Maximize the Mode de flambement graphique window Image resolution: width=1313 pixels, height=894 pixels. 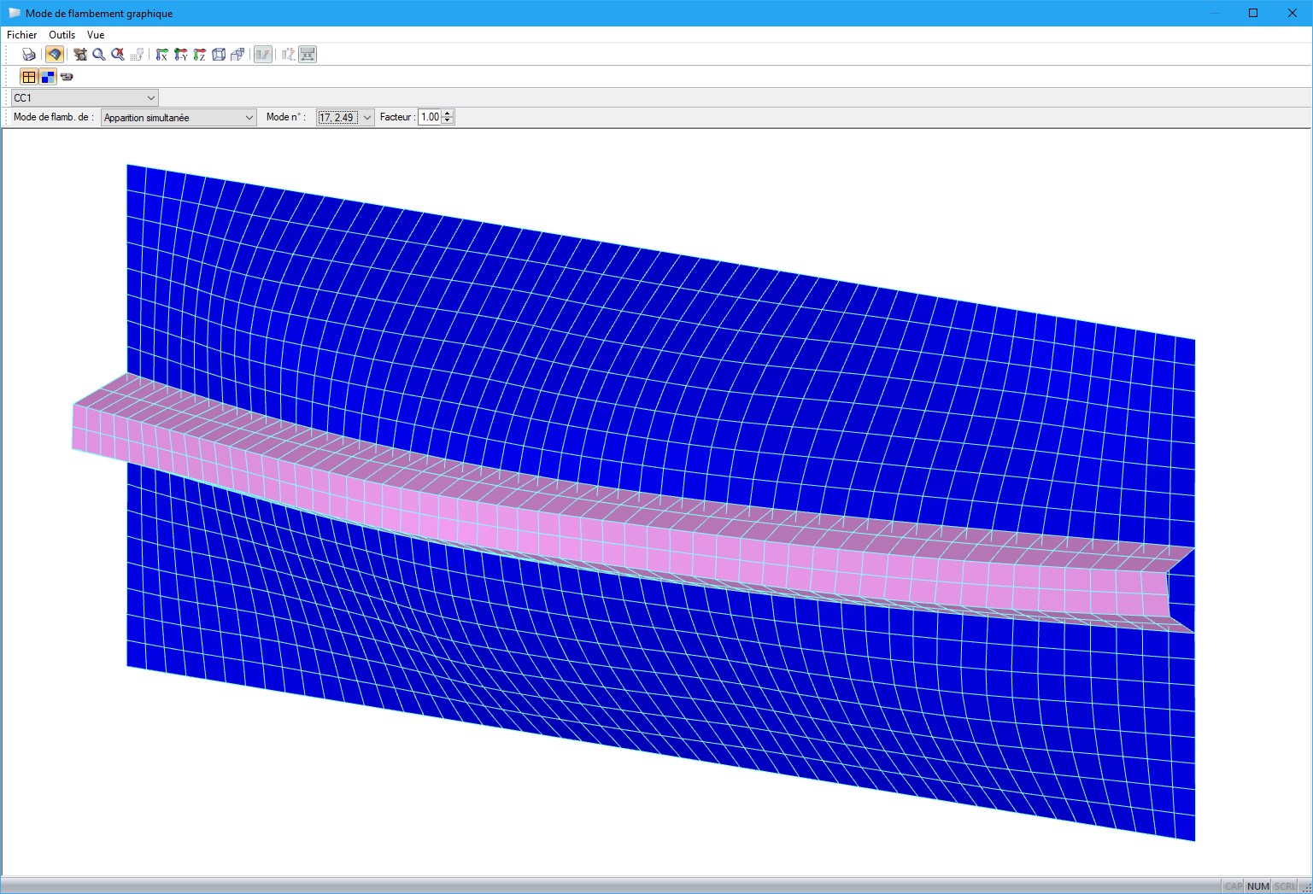pos(1253,13)
